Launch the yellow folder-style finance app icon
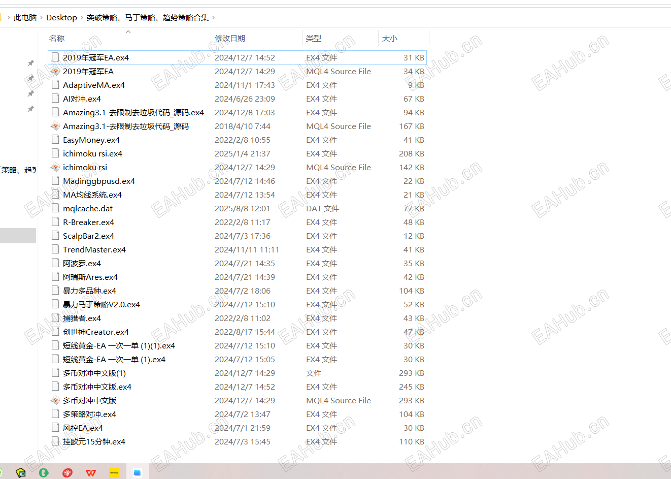The image size is (671, 479). (20, 472)
